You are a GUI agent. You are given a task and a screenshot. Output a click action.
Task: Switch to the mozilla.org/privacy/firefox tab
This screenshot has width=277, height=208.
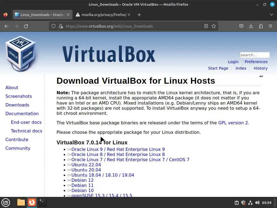click(x=104, y=15)
